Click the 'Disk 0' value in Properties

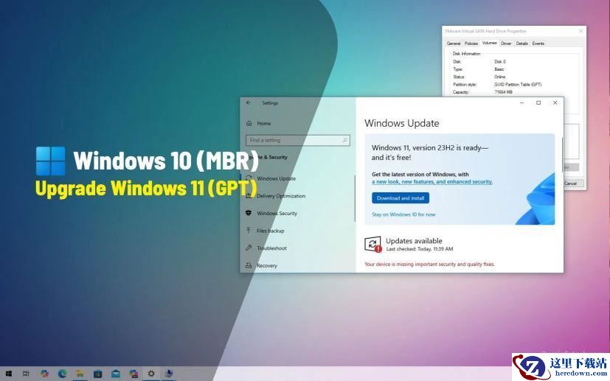(500, 61)
